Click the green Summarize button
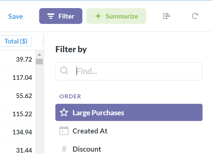The width and height of the screenshot is (212, 154). 116,16
